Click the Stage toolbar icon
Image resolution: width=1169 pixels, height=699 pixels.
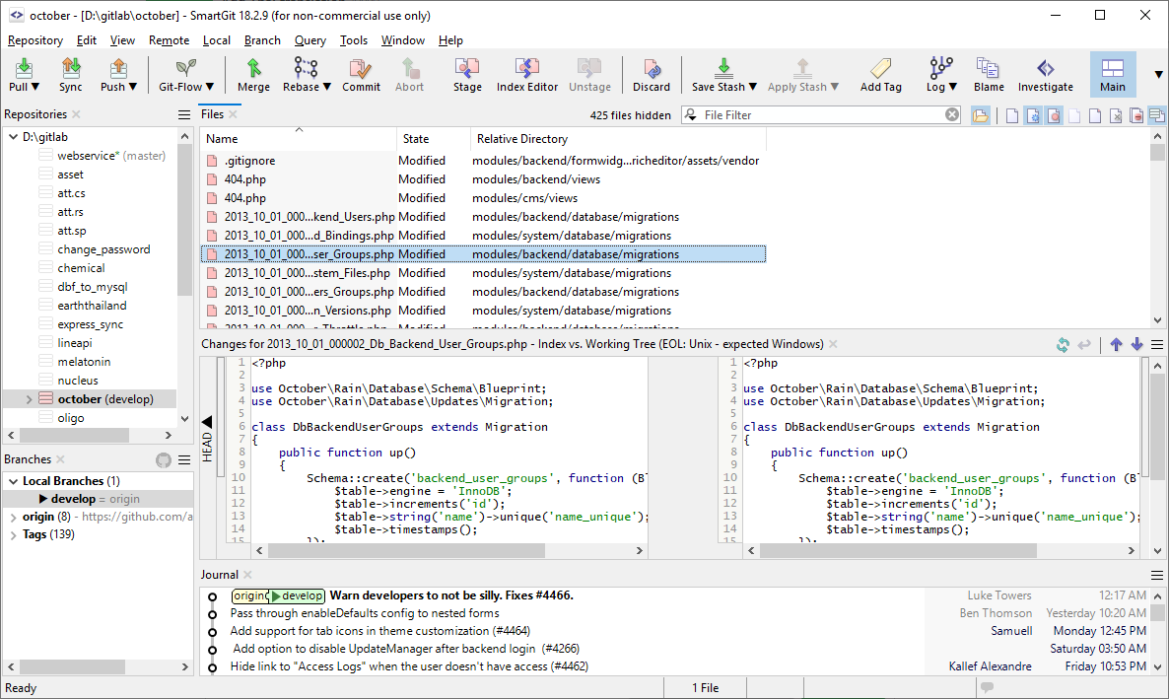tap(467, 68)
